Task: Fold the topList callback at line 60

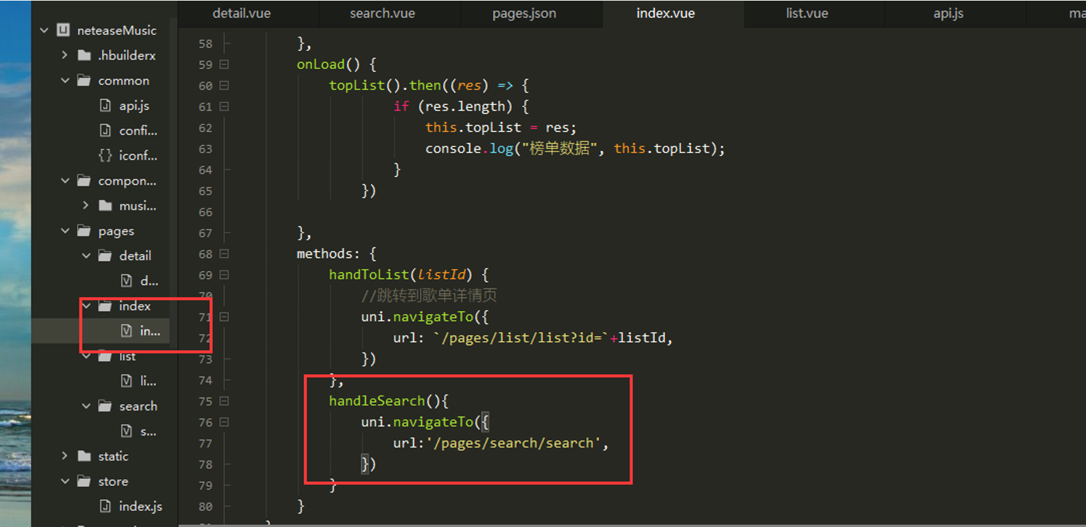Action: (x=225, y=85)
